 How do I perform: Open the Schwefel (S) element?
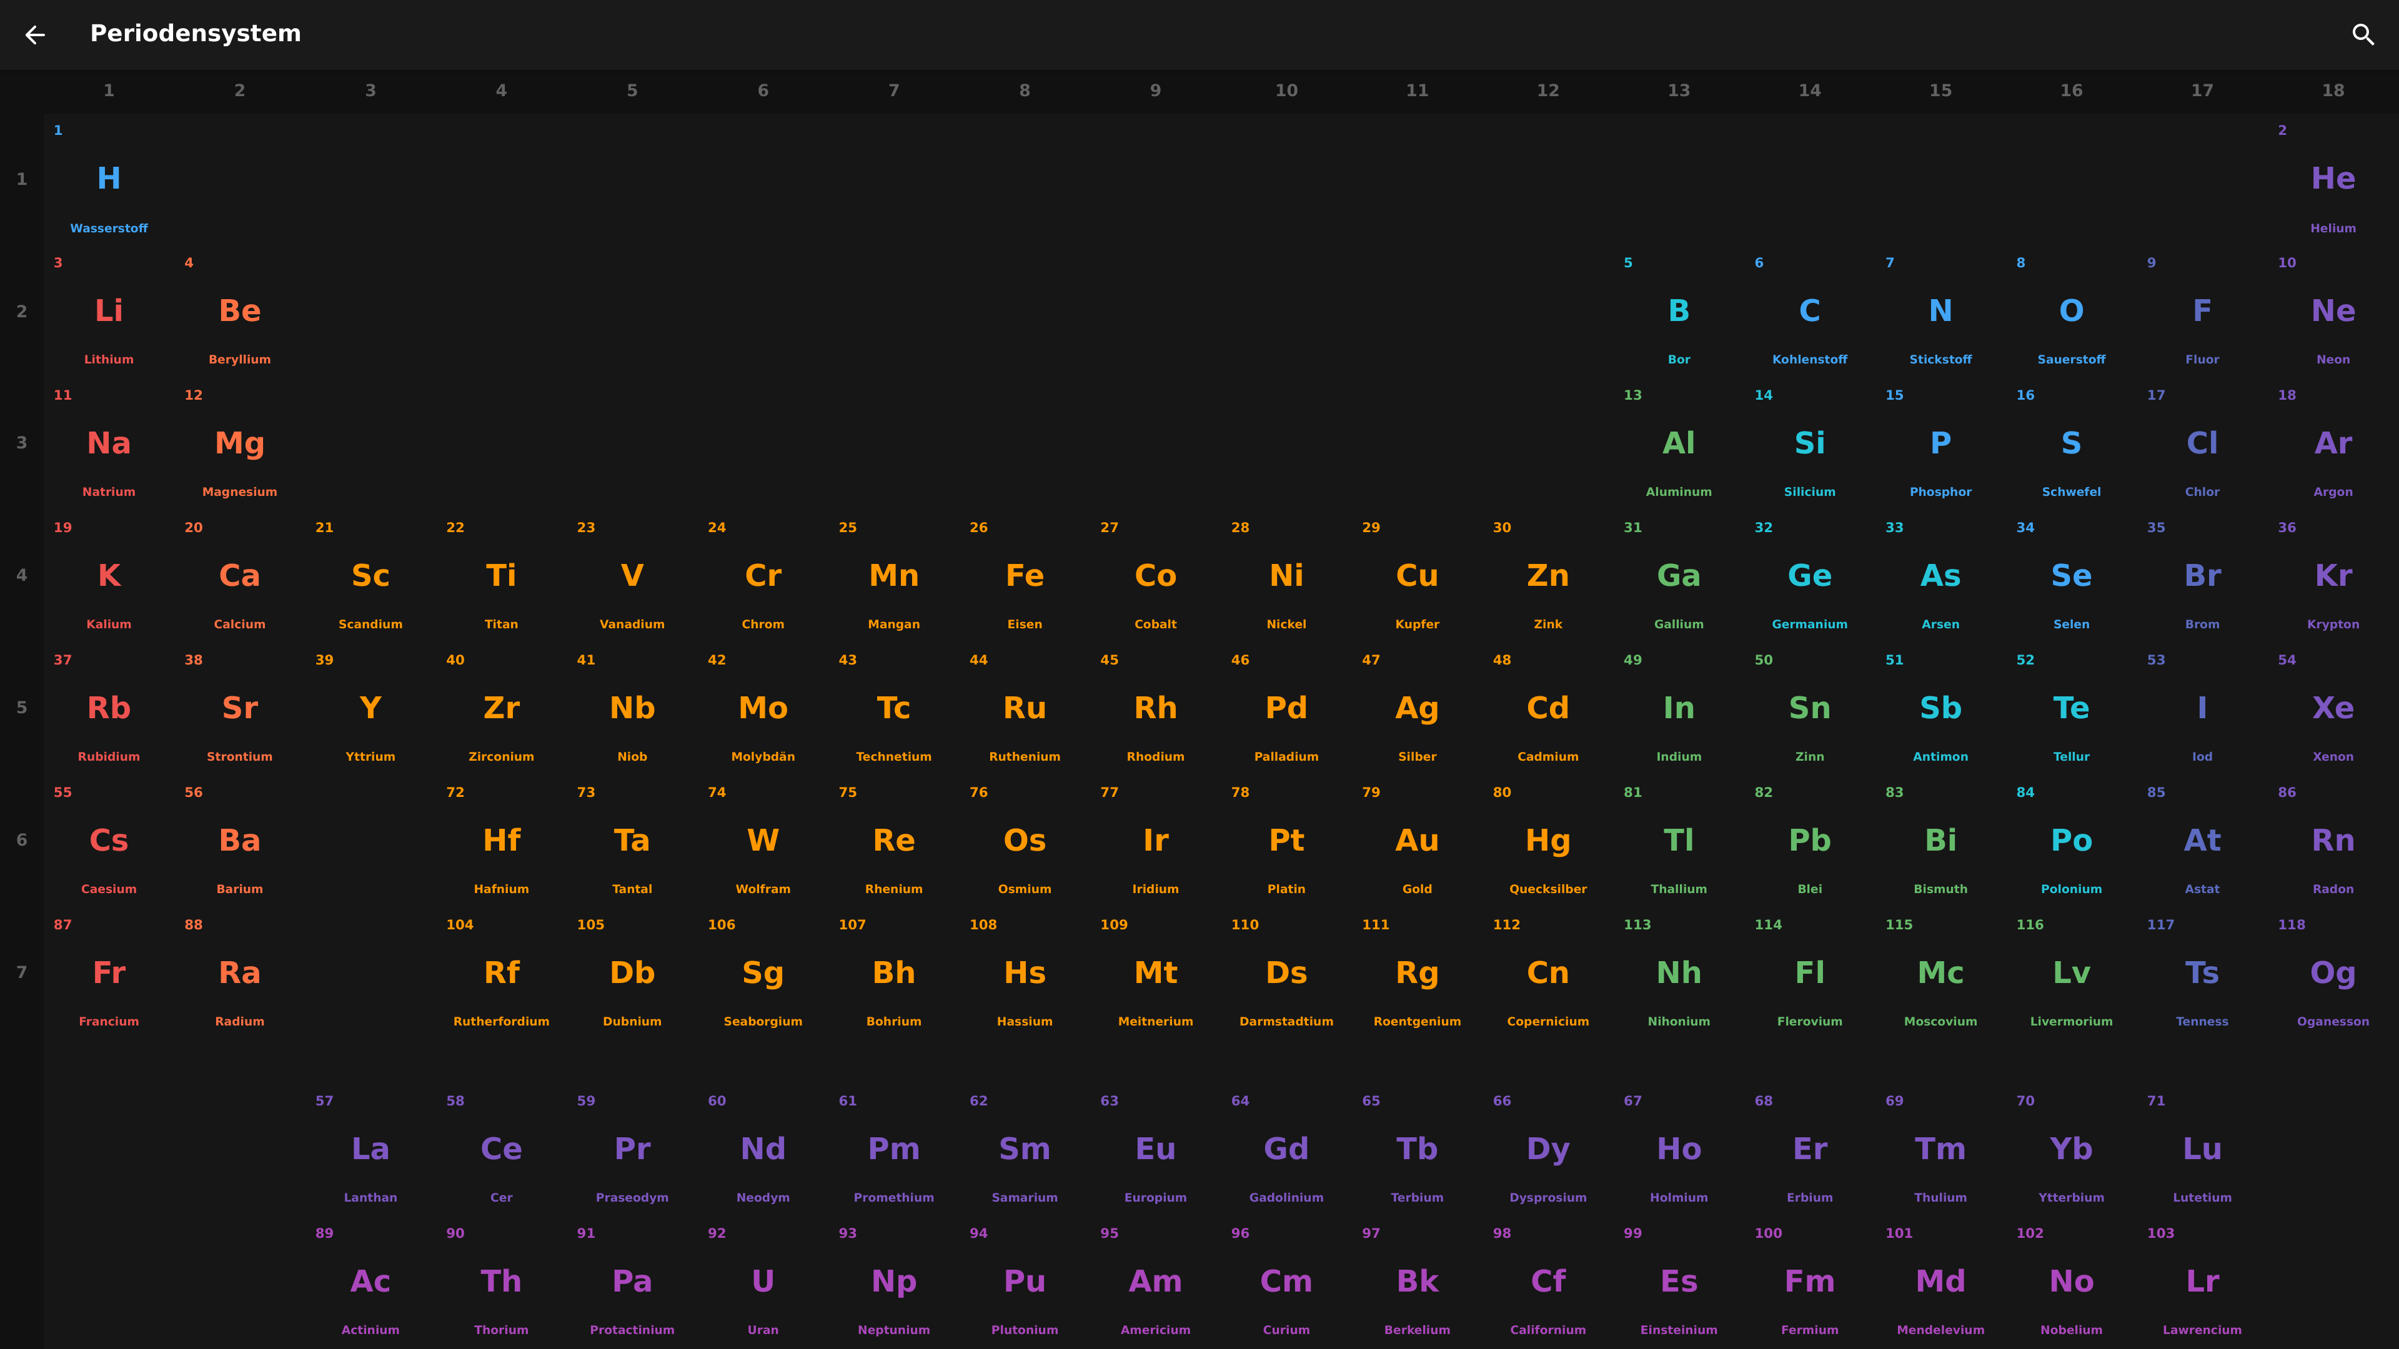(x=2071, y=443)
